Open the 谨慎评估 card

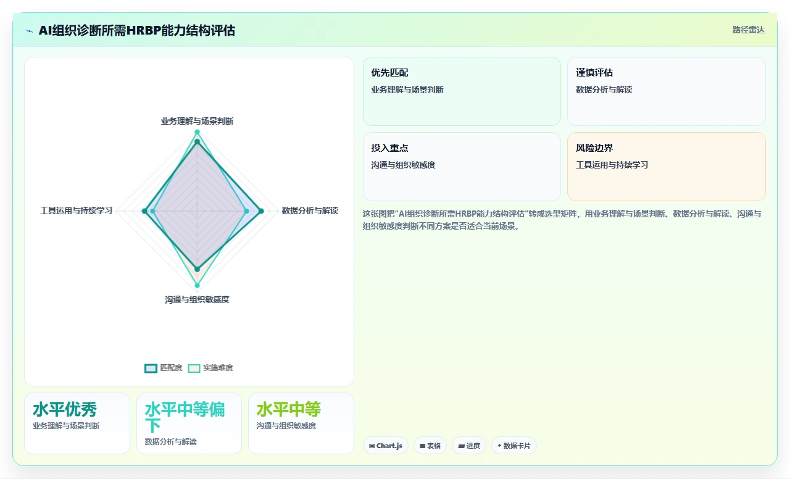pyautogui.click(x=667, y=91)
